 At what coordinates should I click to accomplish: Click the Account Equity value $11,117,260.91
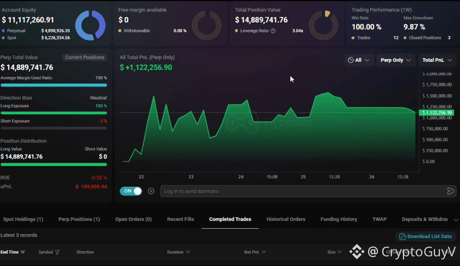[x=28, y=20]
